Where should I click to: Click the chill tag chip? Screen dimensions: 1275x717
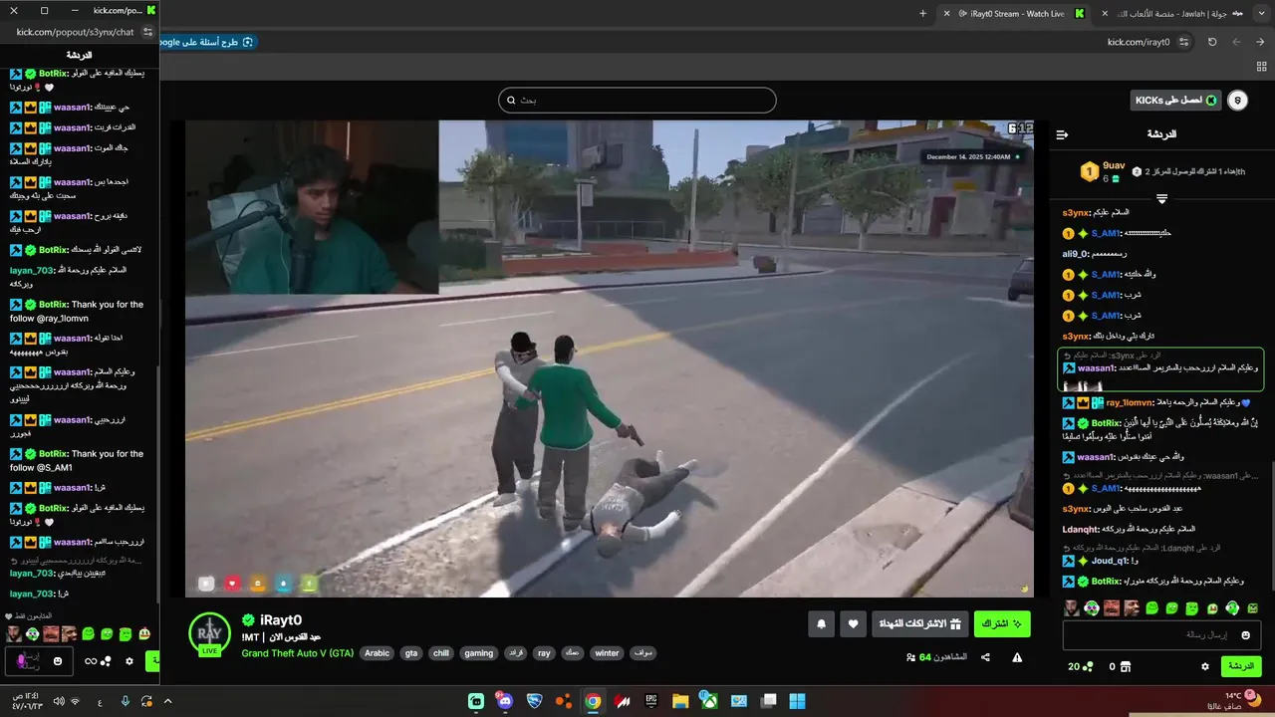coord(441,653)
